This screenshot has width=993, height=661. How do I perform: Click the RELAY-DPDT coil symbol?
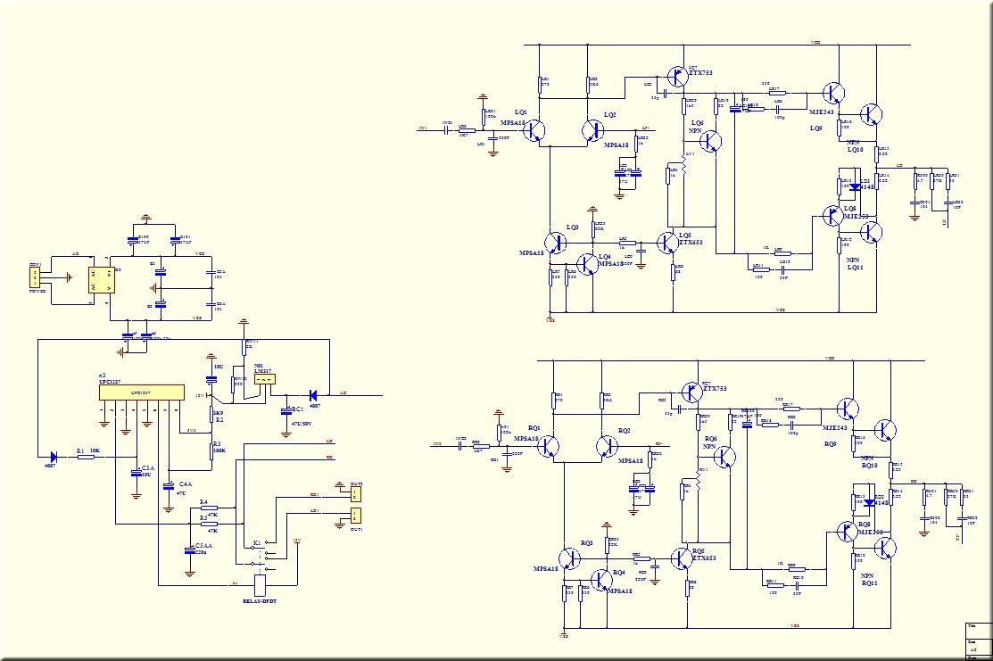[261, 584]
